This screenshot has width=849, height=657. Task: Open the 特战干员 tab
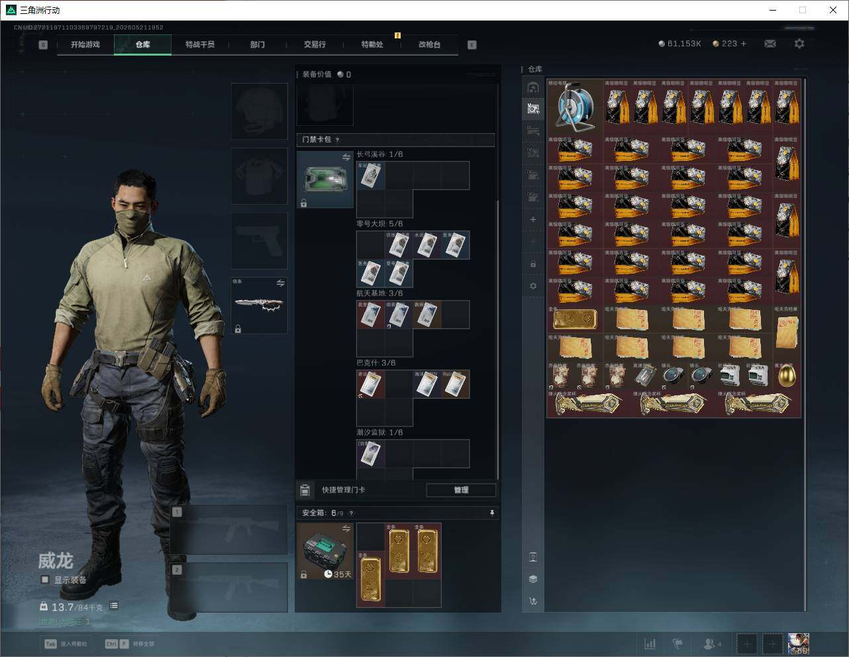[x=200, y=44]
